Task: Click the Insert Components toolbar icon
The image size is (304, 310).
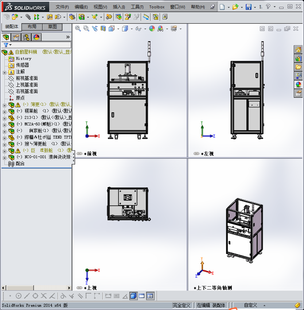Action: pyautogui.click(x=15, y=17)
